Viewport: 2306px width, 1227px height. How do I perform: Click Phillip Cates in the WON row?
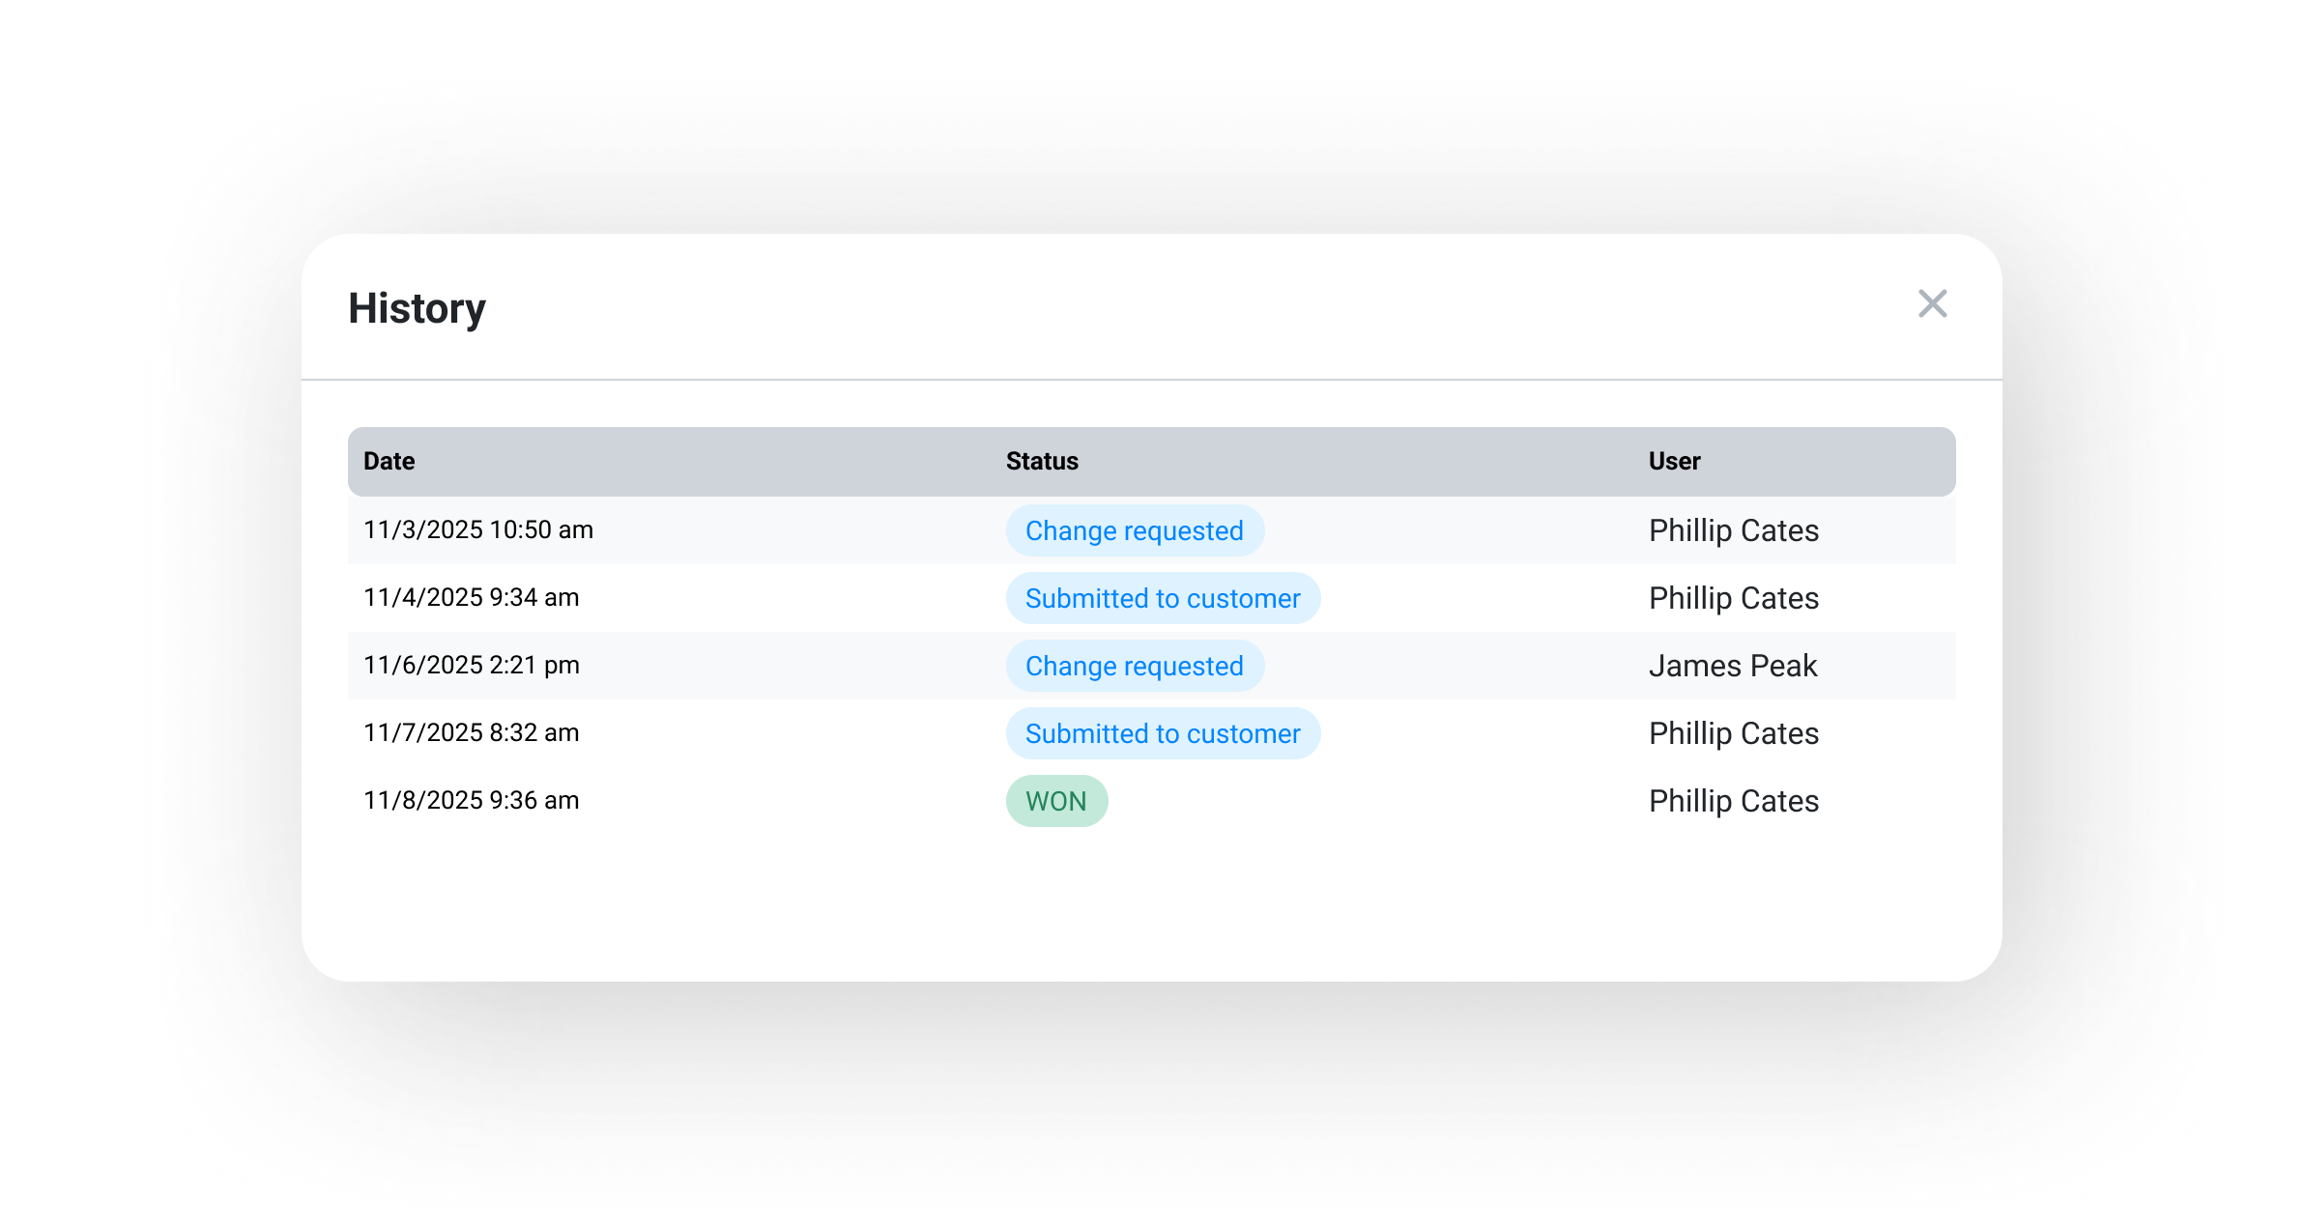tap(1733, 801)
